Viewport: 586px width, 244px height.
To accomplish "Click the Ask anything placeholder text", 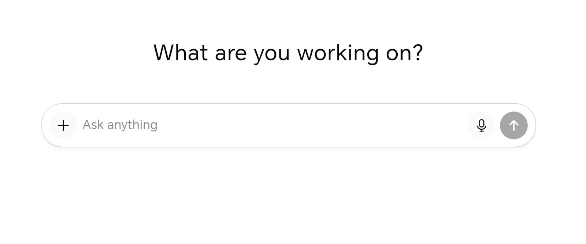I will pos(120,125).
